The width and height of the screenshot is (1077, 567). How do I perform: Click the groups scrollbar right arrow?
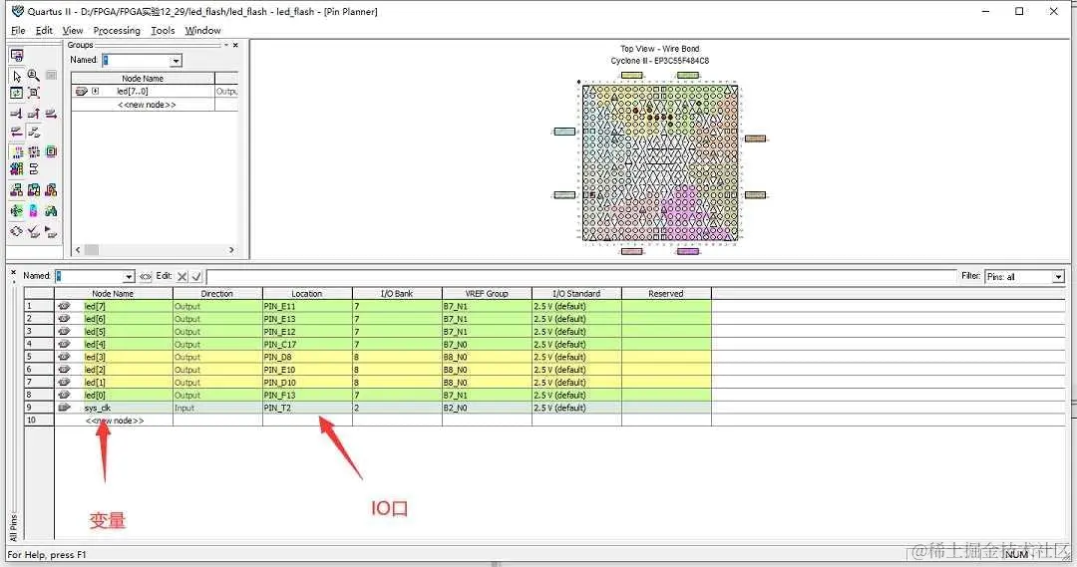pos(231,250)
